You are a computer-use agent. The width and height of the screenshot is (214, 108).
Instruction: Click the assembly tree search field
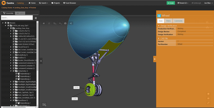coord(17,18)
